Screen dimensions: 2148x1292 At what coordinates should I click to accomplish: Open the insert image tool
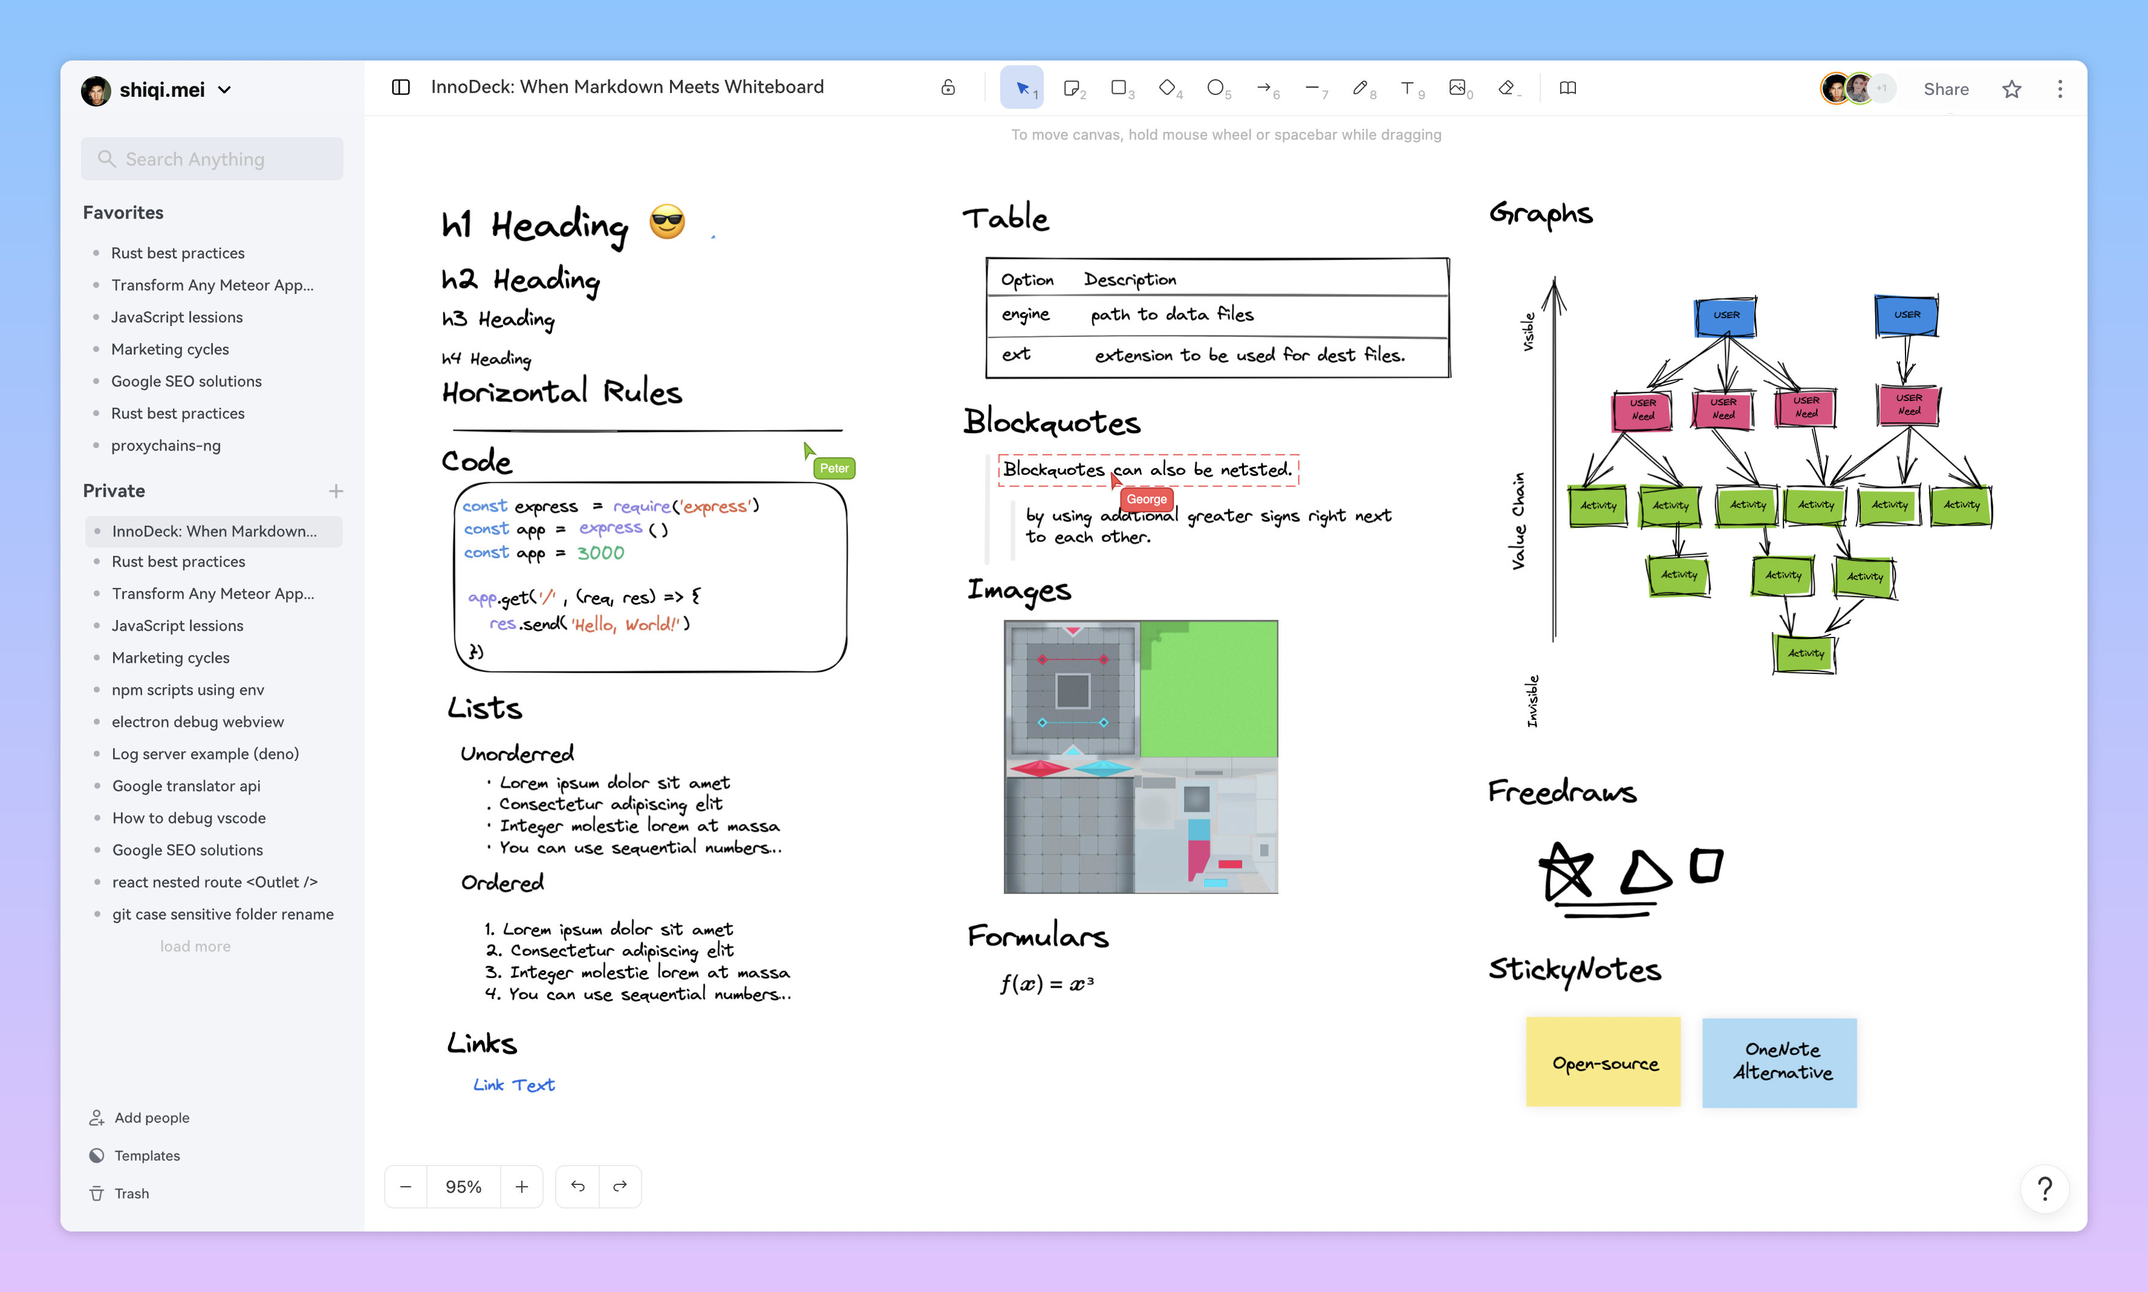coord(1458,88)
